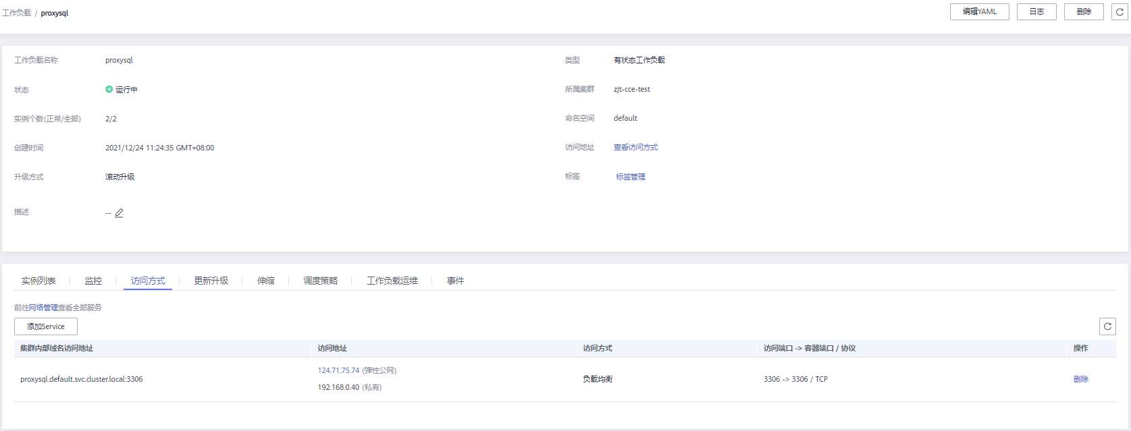Open the 监控 tab
Screen dimensions: 1131x431
93,281
